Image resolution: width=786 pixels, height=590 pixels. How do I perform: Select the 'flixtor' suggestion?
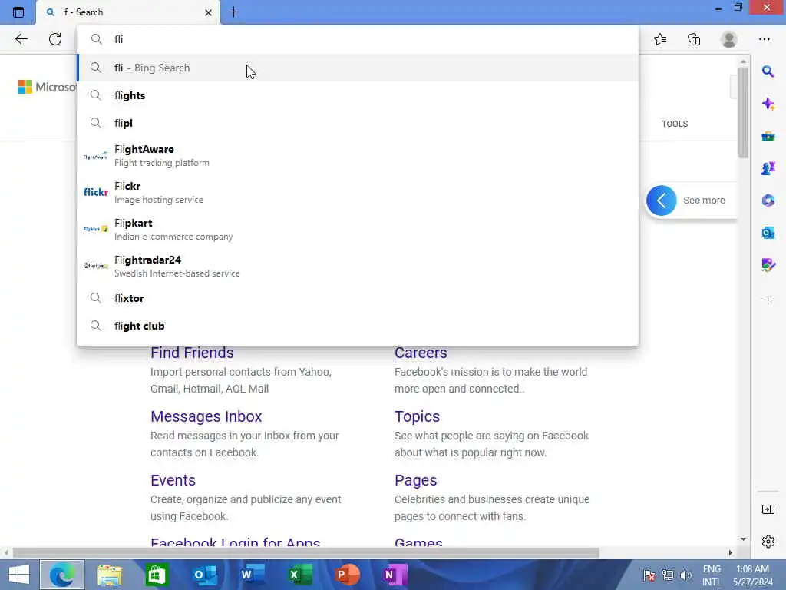click(358, 298)
